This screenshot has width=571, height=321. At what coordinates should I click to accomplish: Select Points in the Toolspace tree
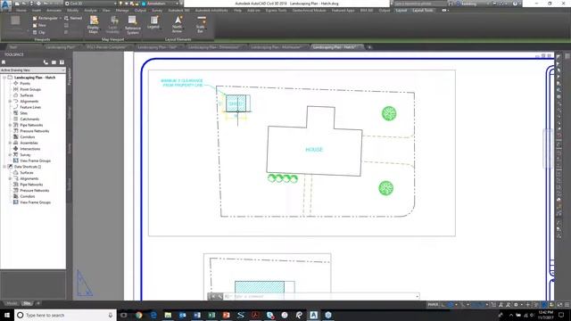pos(25,83)
